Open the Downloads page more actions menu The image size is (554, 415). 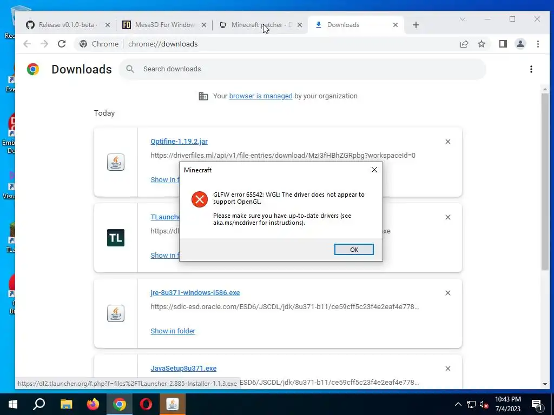coord(531,69)
